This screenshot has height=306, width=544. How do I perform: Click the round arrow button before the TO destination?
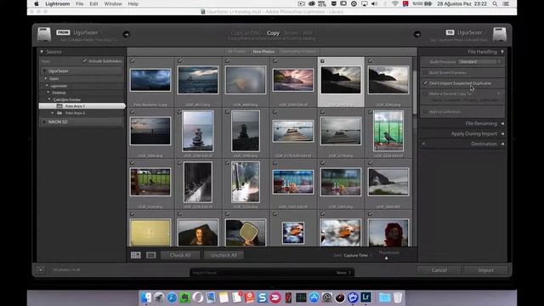(x=417, y=34)
